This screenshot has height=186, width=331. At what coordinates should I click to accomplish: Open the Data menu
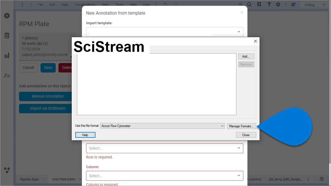pos(65,5)
